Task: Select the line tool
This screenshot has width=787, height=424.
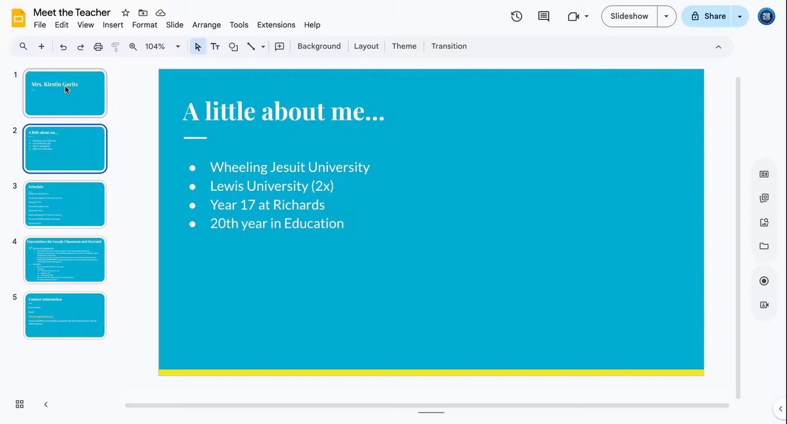Action: 251,47
